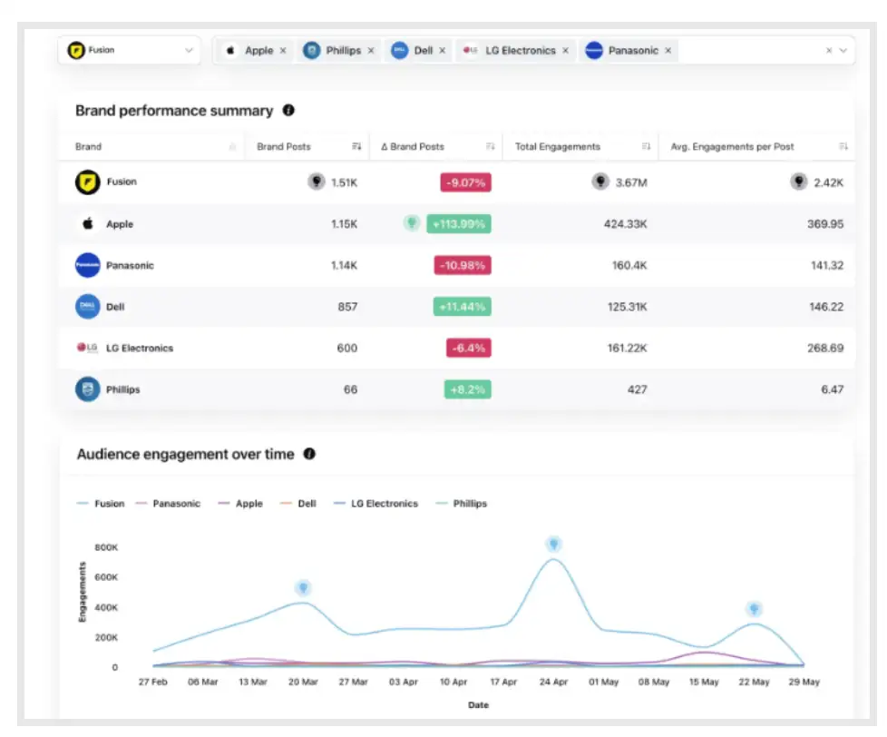Screen dimensions: 887x737
Task: Click Dell logo in table row
Action: 88,306
